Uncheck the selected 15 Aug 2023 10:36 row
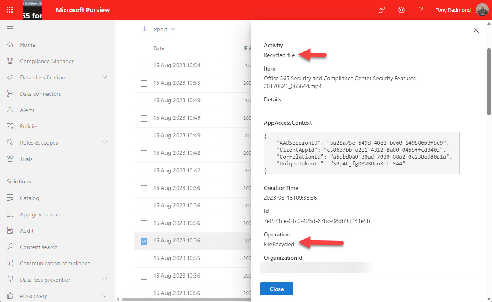Image resolution: width=492 pixels, height=302 pixels. 144,241
